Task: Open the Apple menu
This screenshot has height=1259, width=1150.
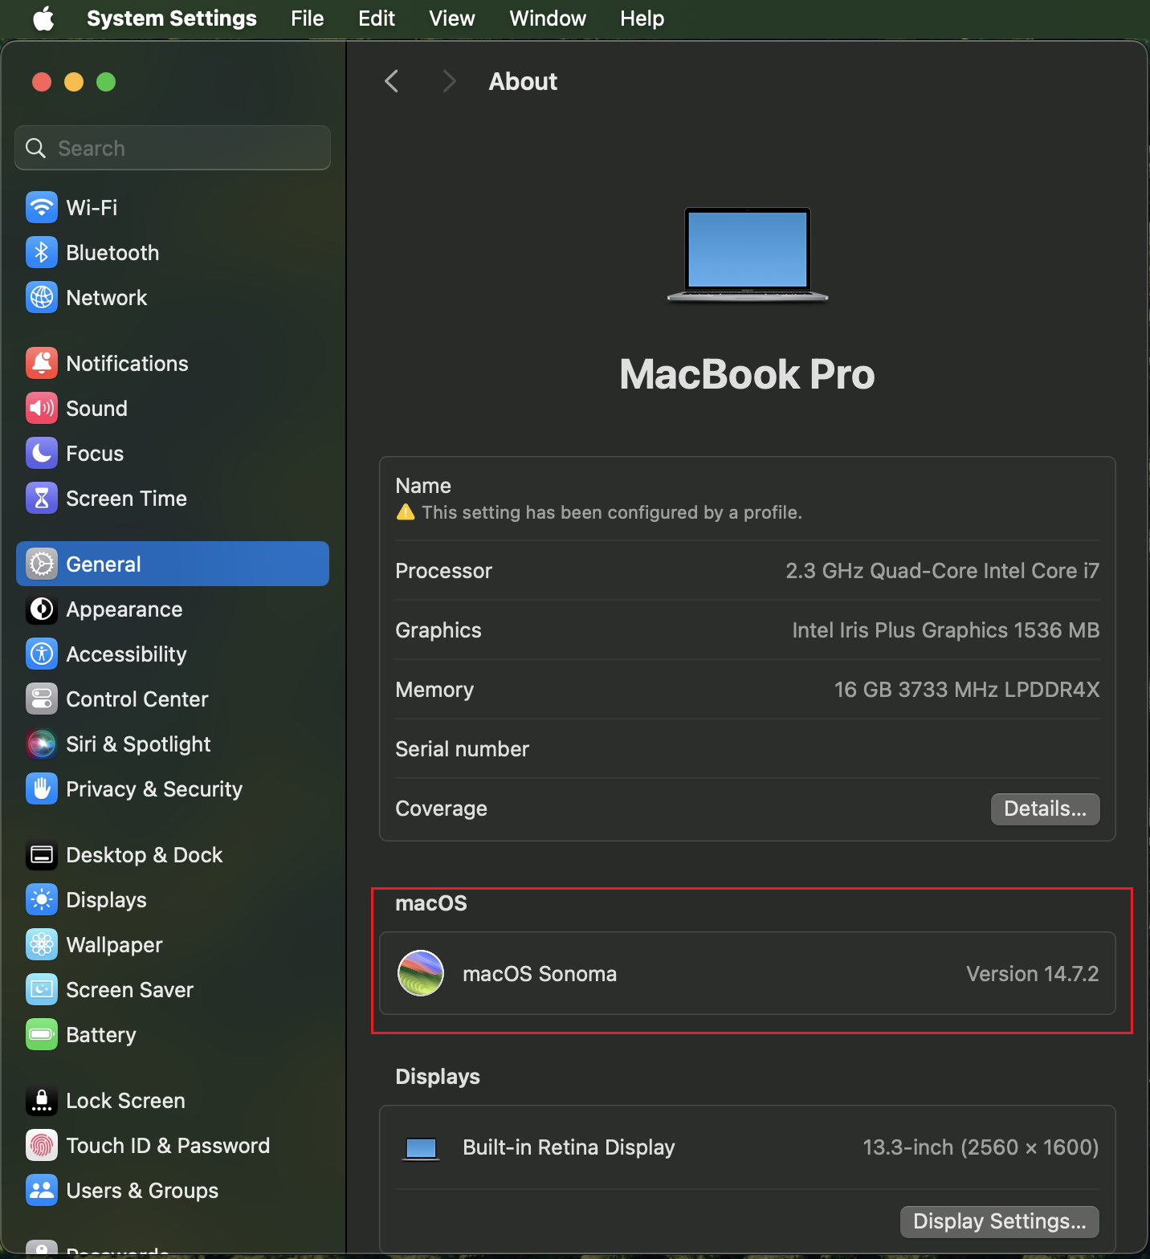Action: [x=44, y=18]
